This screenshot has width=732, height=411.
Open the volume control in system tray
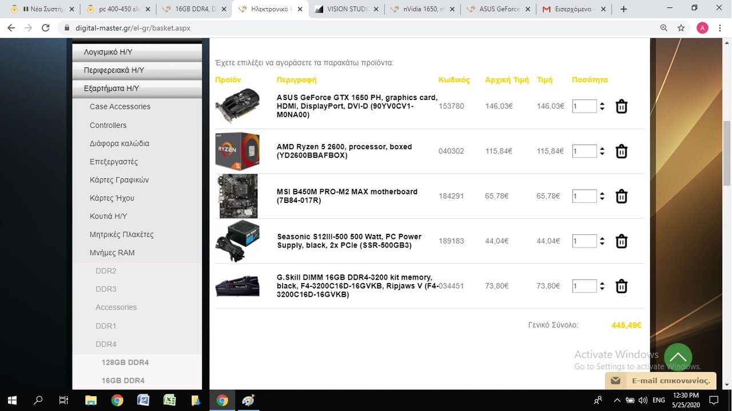pos(642,400)
